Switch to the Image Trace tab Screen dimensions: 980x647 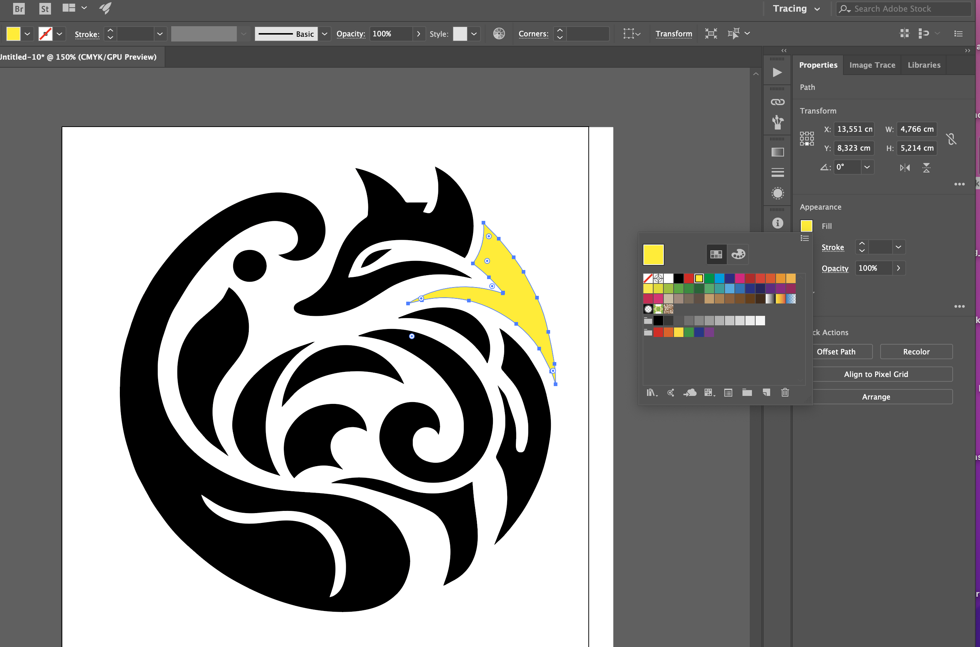[872, 65]
